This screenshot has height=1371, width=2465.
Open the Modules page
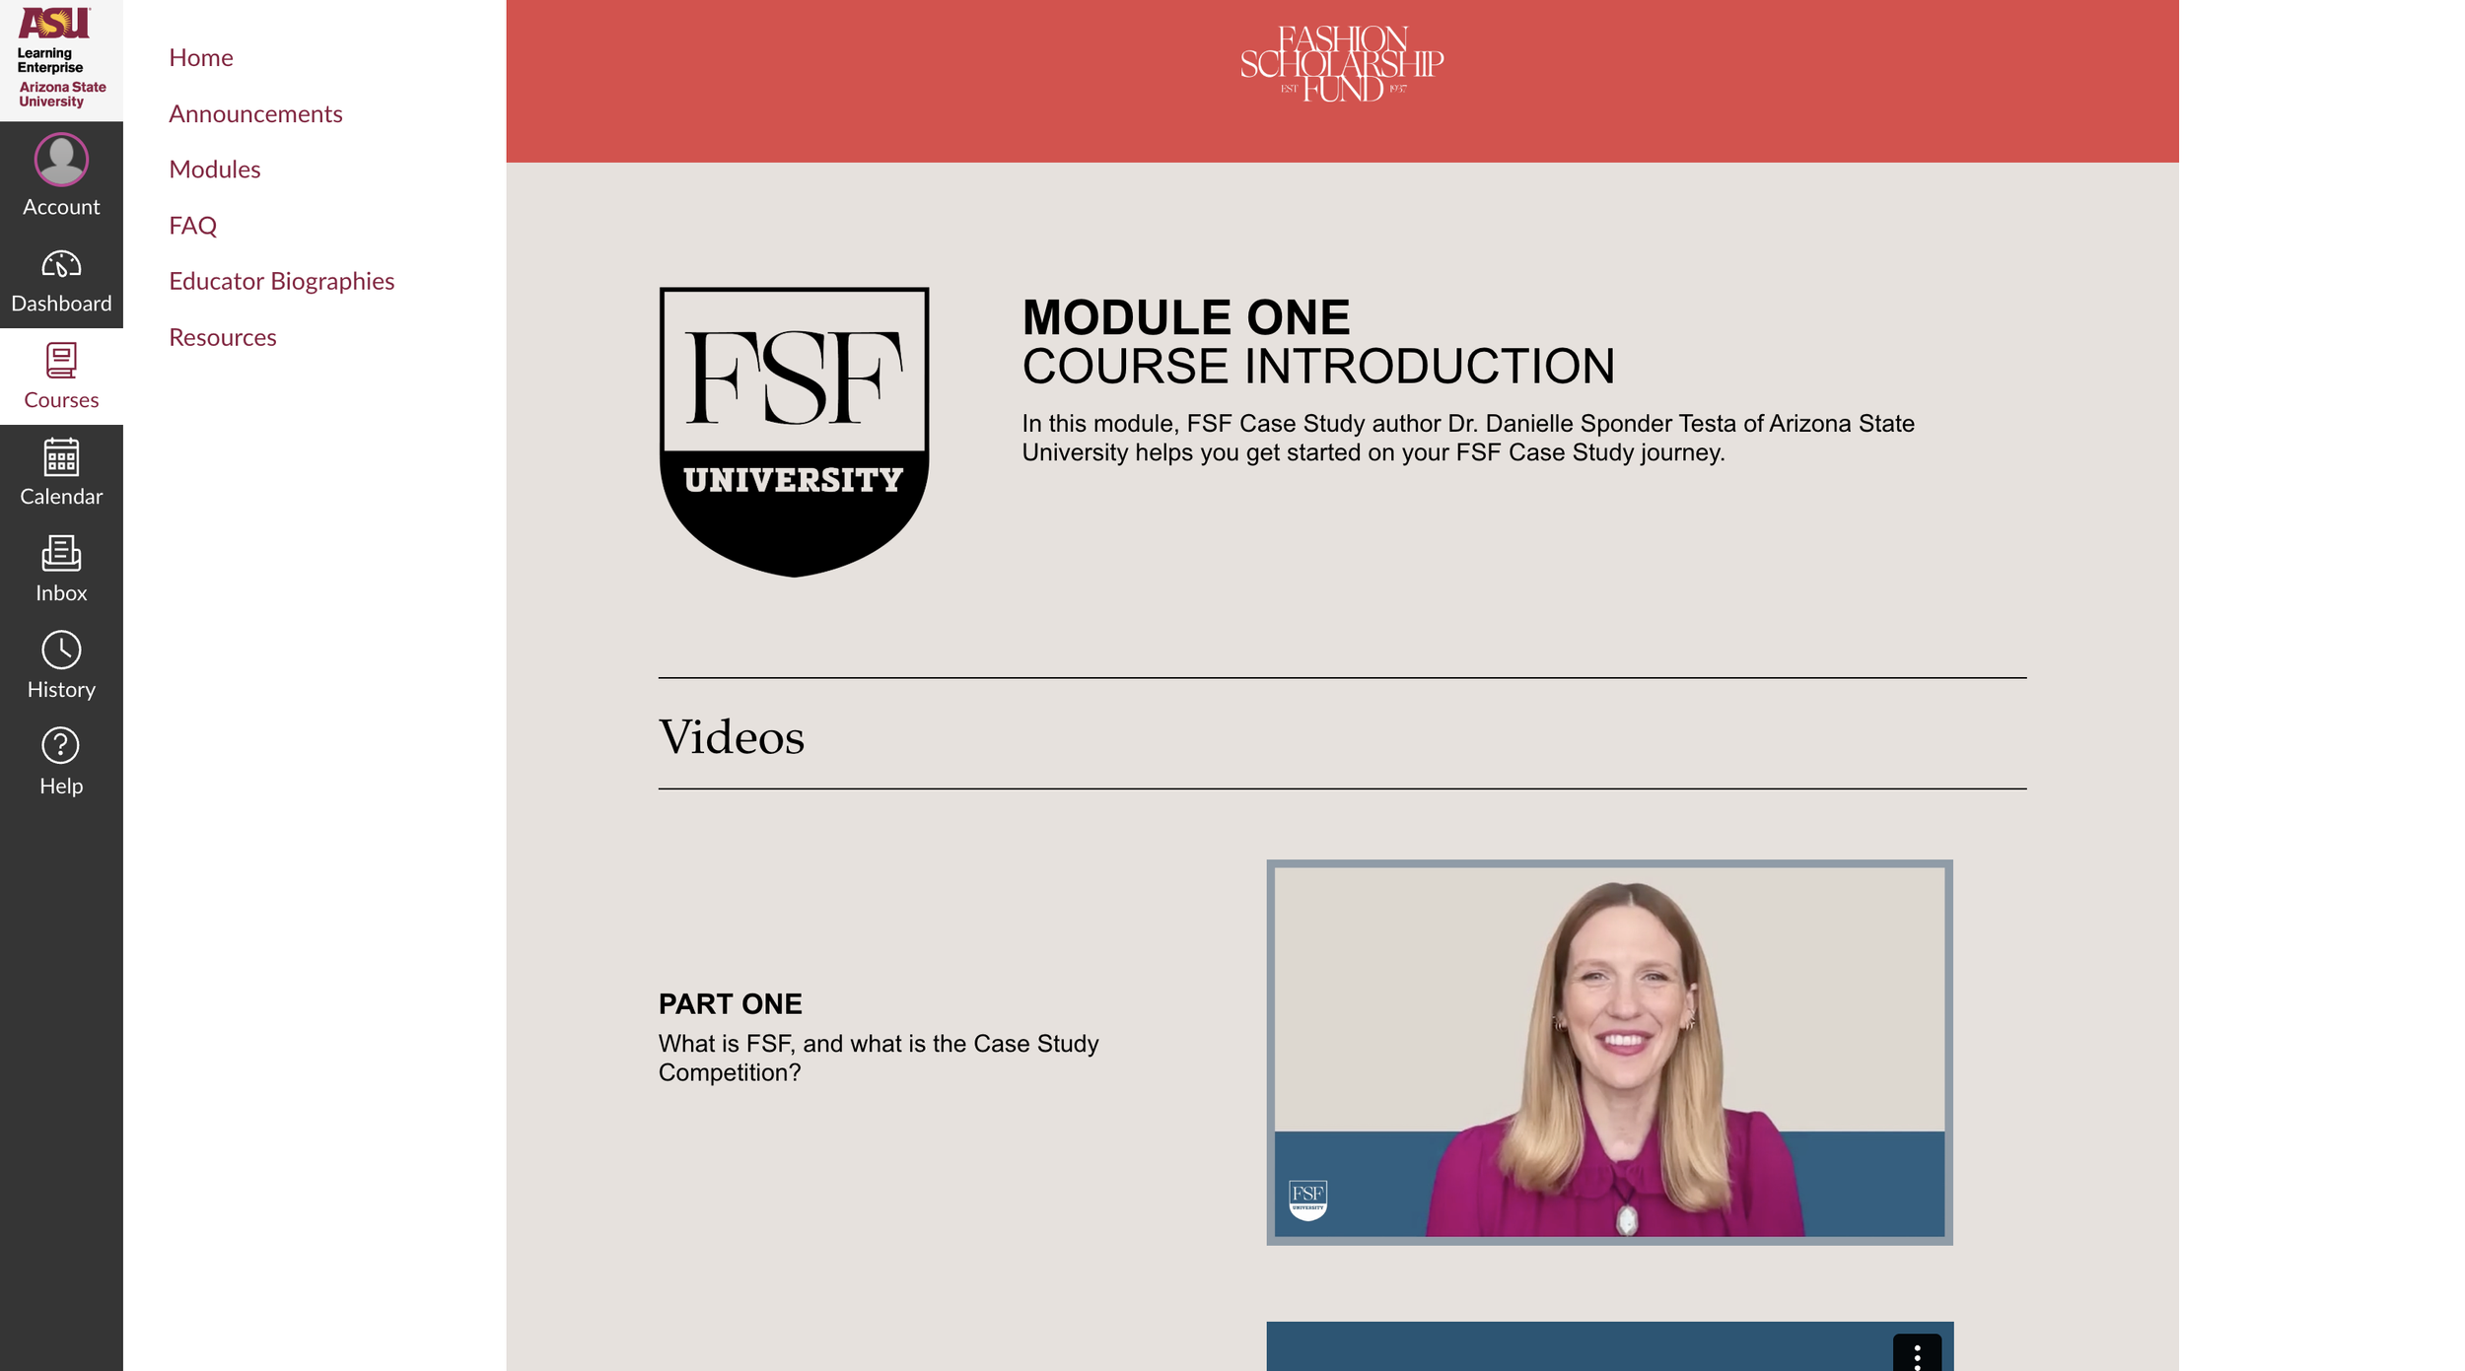215,169
